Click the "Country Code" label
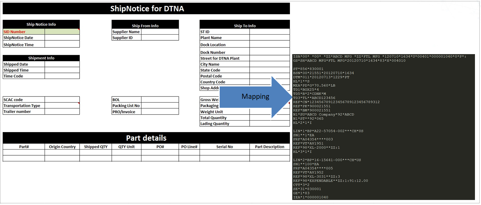The height and width of the screenshot is (205, 481). pos(213,82)
